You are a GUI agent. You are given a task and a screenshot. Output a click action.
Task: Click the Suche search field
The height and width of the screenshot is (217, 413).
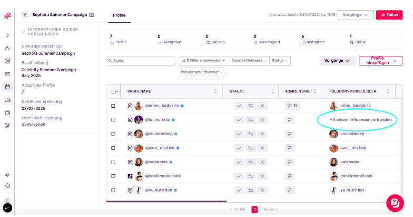[x=141, y=60]
